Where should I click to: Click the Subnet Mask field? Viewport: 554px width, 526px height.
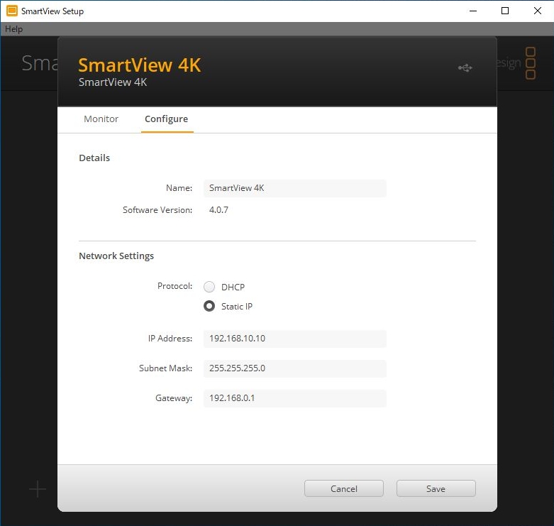pyautogui.click(x=295, y=368)
